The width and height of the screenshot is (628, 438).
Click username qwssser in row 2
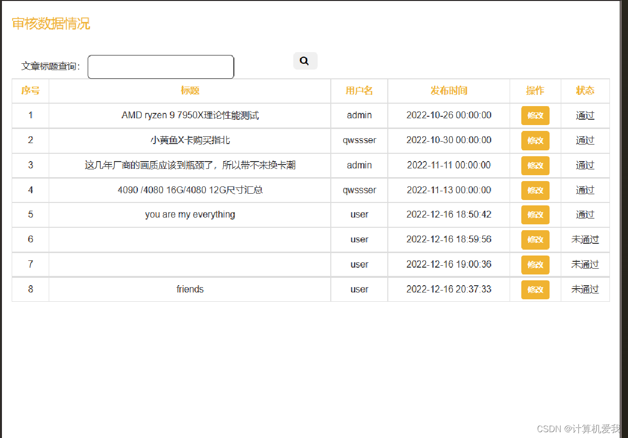(359, 140)
